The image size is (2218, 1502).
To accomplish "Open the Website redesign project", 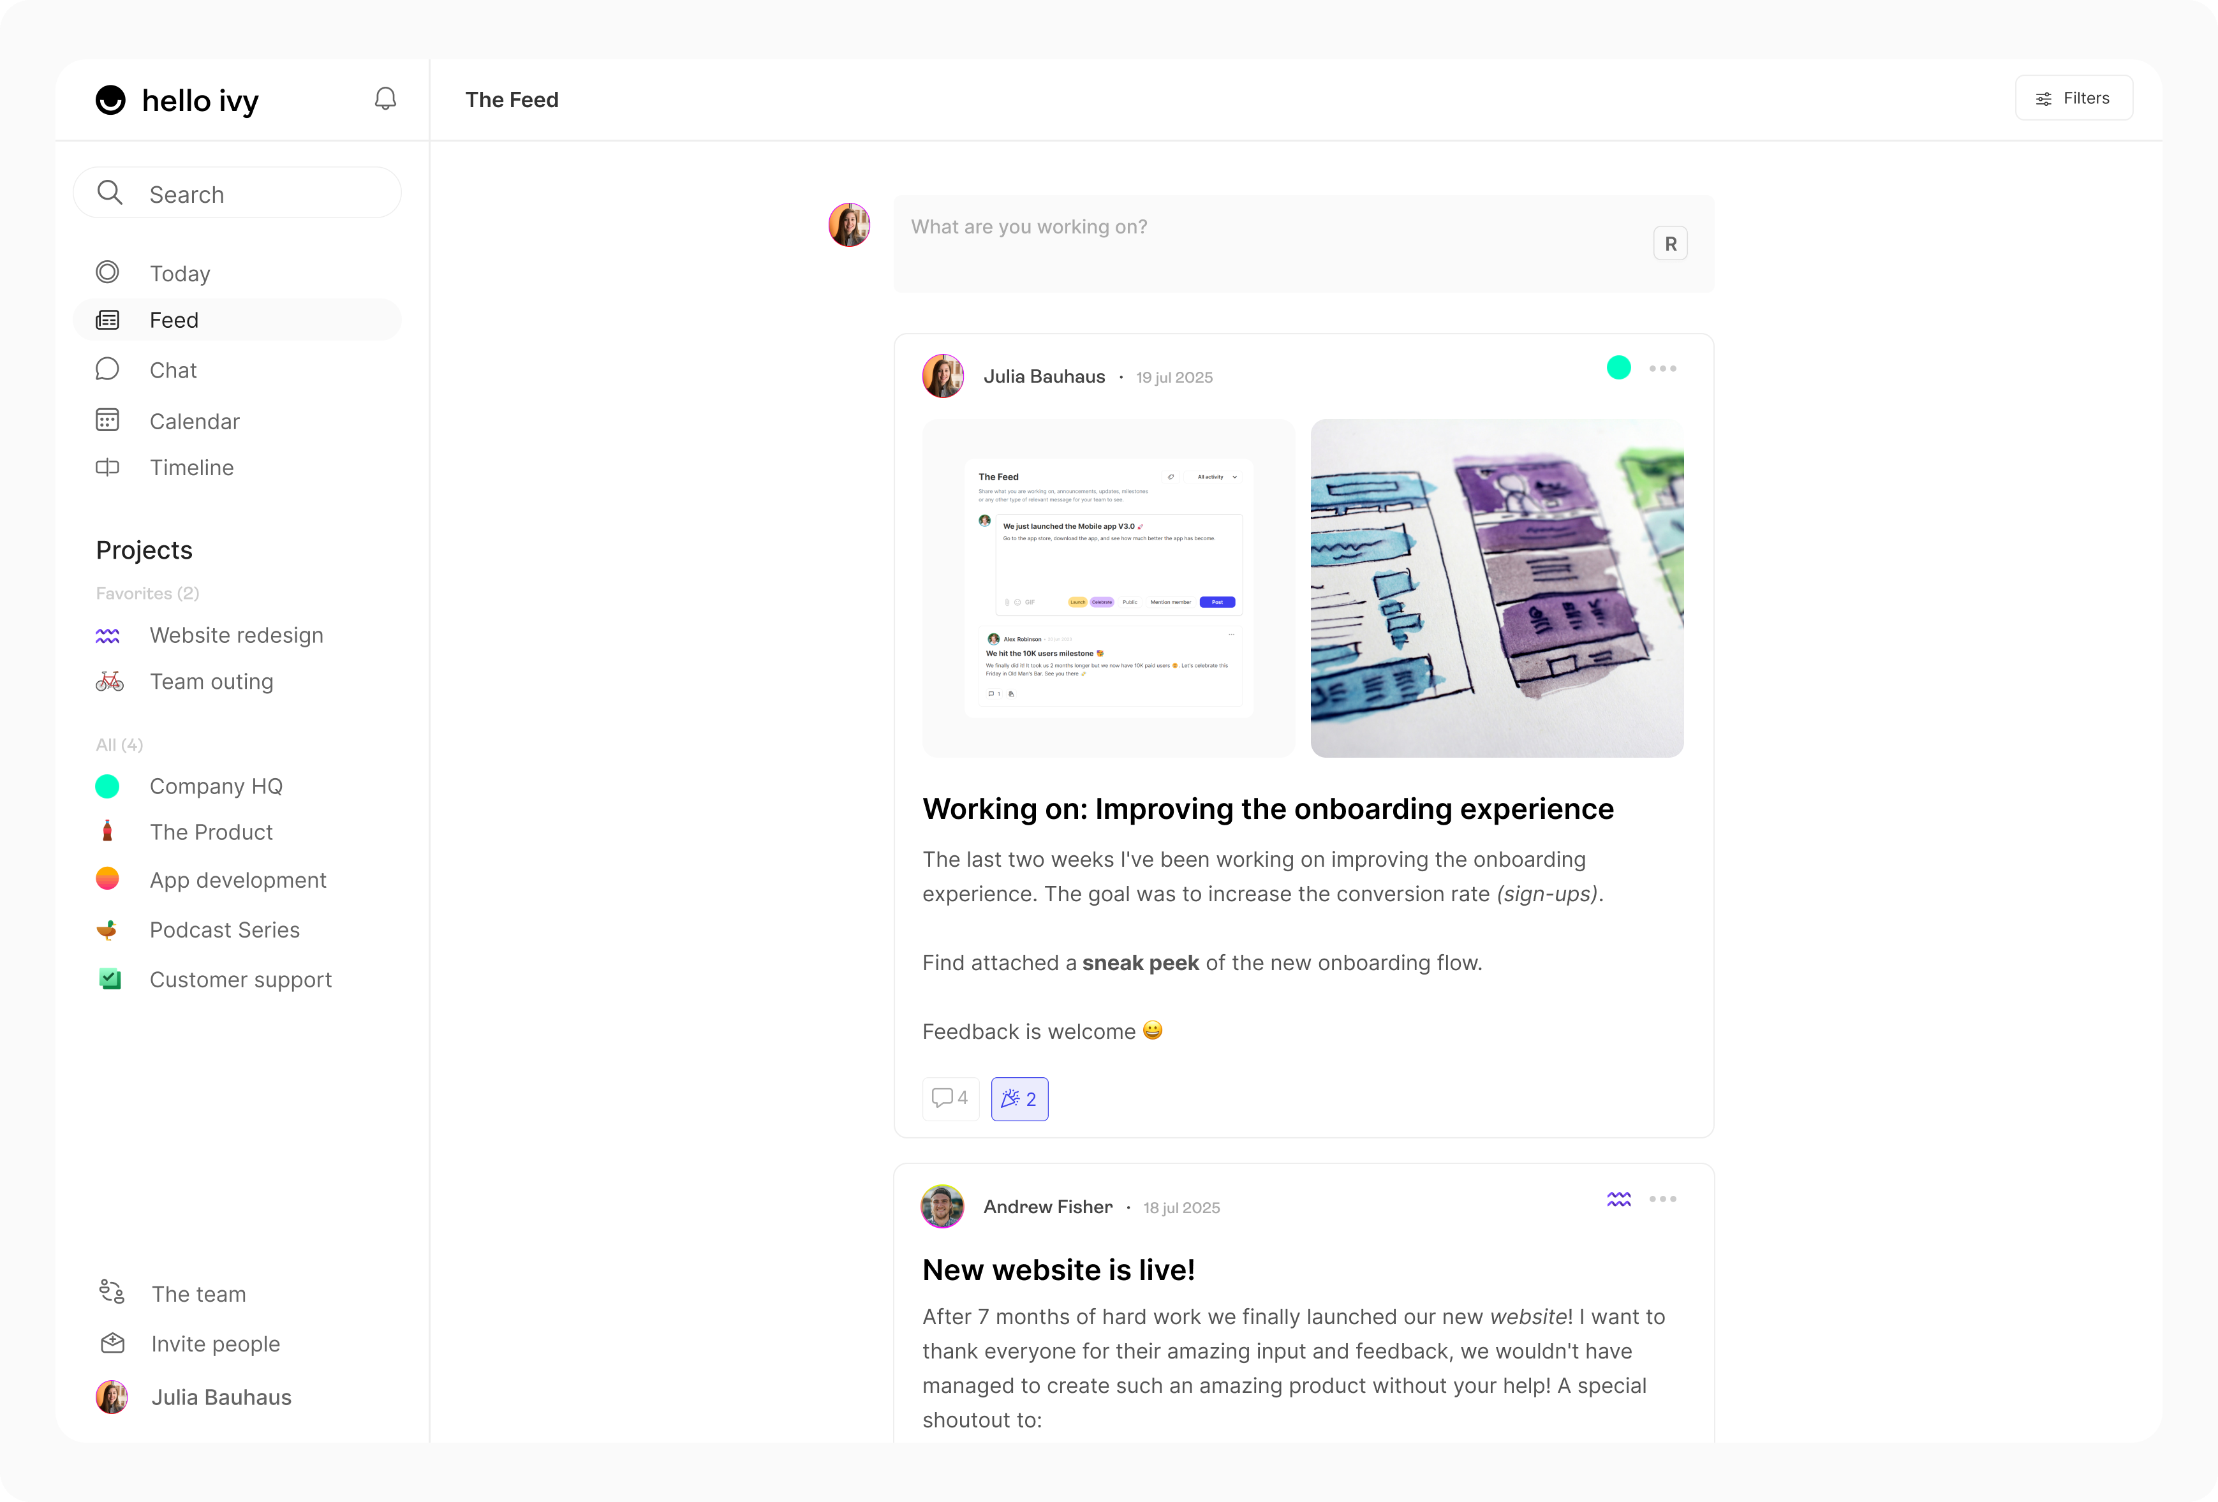I will 236,635.
